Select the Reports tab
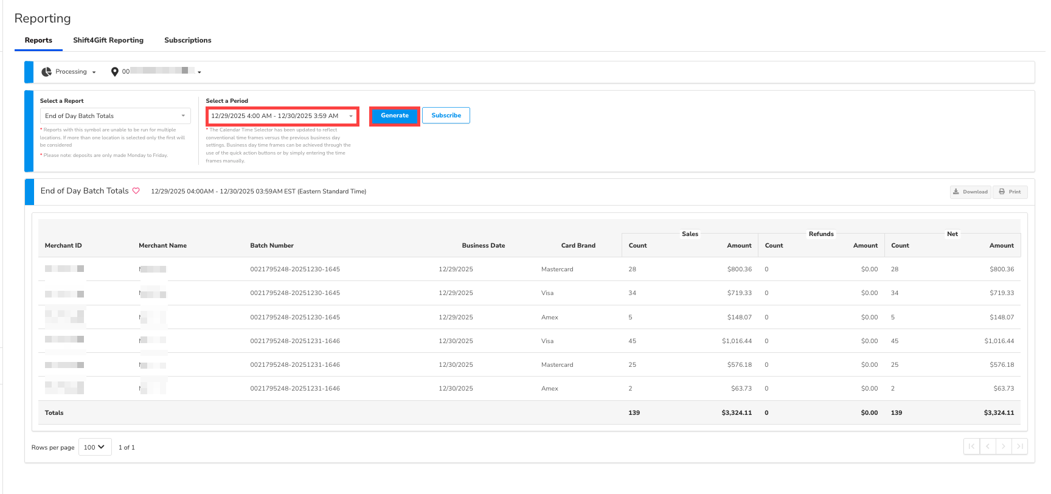The width and height of the screenshot is (1051, 494). pyautogui.click(x=38, y=40)
